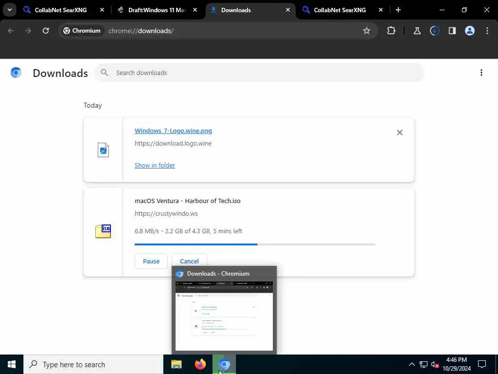Click the ISO file icon
This screenshot has width=498, height=374.
pyautogui.click(x=103, y=231)
